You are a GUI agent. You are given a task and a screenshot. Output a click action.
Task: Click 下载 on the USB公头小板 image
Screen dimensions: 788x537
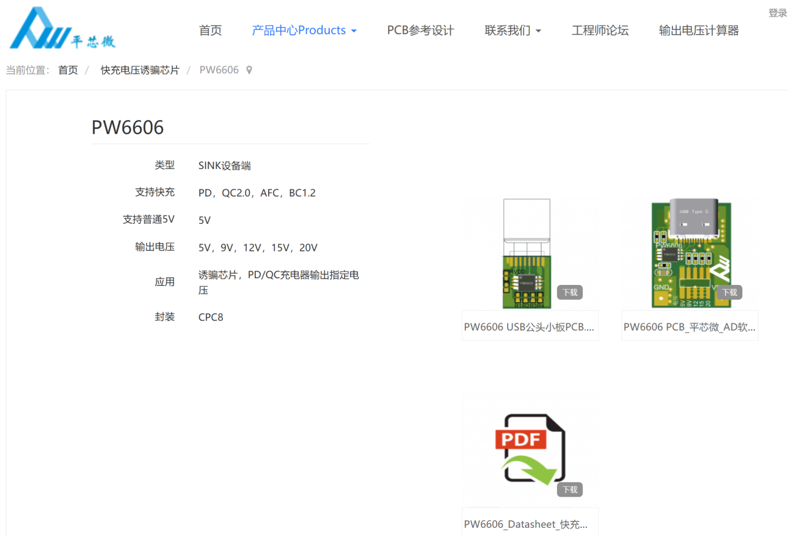tap(569, 292)
